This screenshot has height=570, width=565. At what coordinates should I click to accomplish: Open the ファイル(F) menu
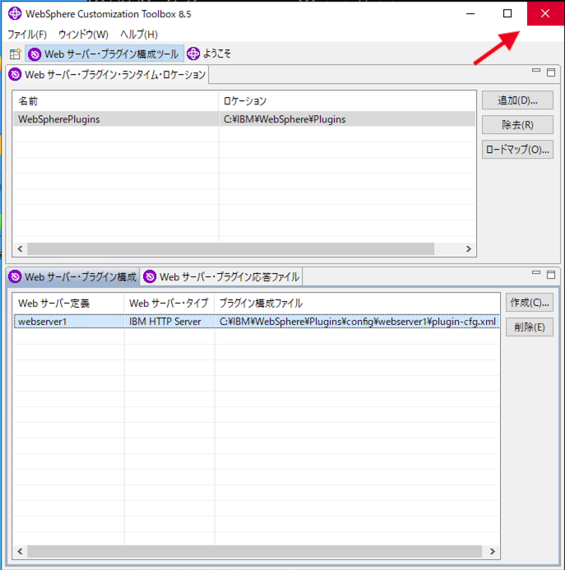27,35
